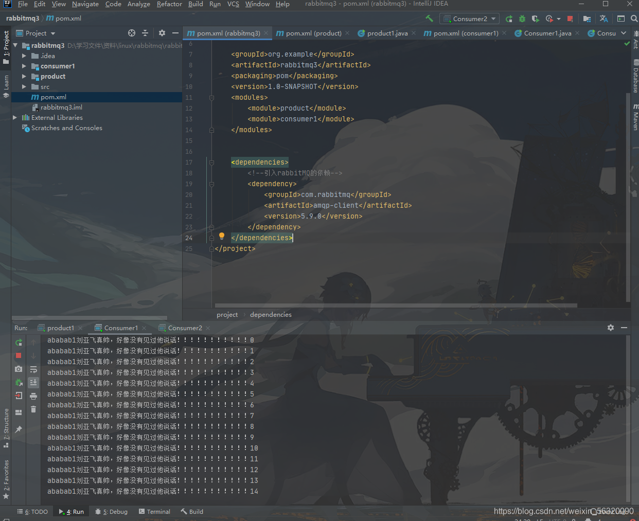639x521 pixels.
Task: Open the TODO tool window
Action: [32, 512]
